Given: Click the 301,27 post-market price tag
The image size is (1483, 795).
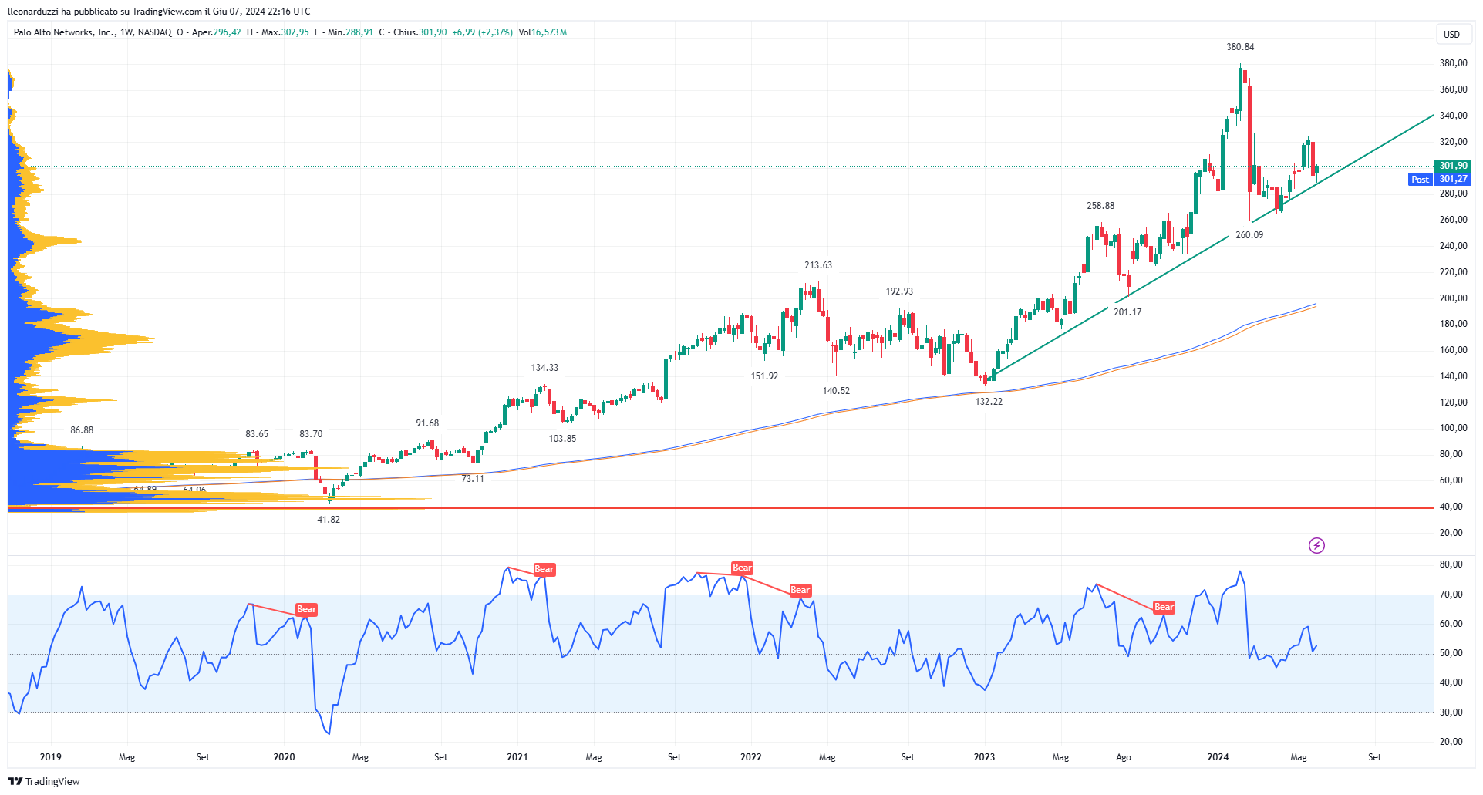Looking at the screenshot, I should click(1453, 179).
